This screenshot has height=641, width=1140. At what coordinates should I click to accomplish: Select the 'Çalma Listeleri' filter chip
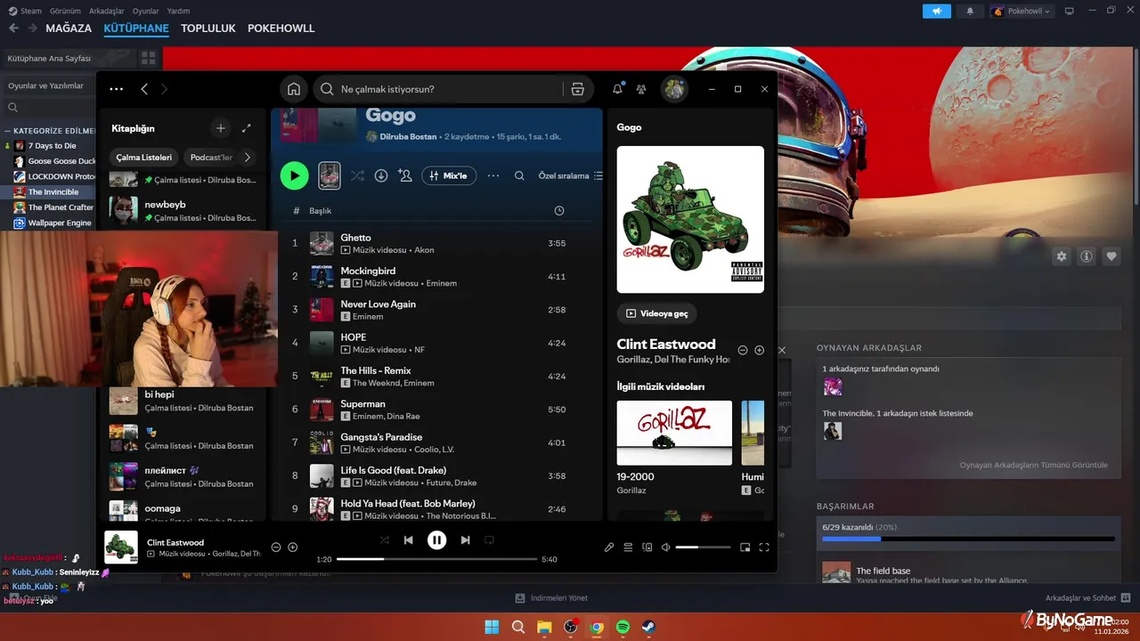point(144,157)
